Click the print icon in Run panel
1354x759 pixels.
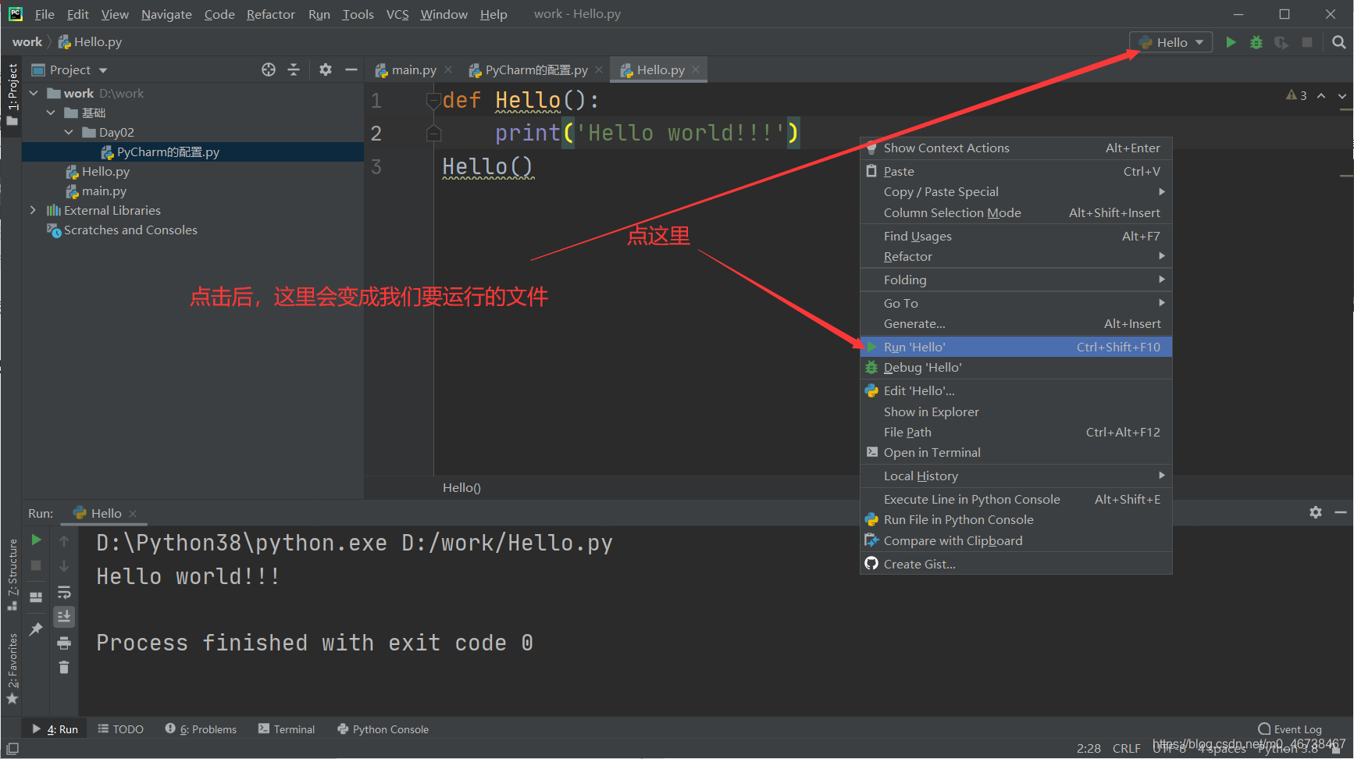click(x=64, y=643)
